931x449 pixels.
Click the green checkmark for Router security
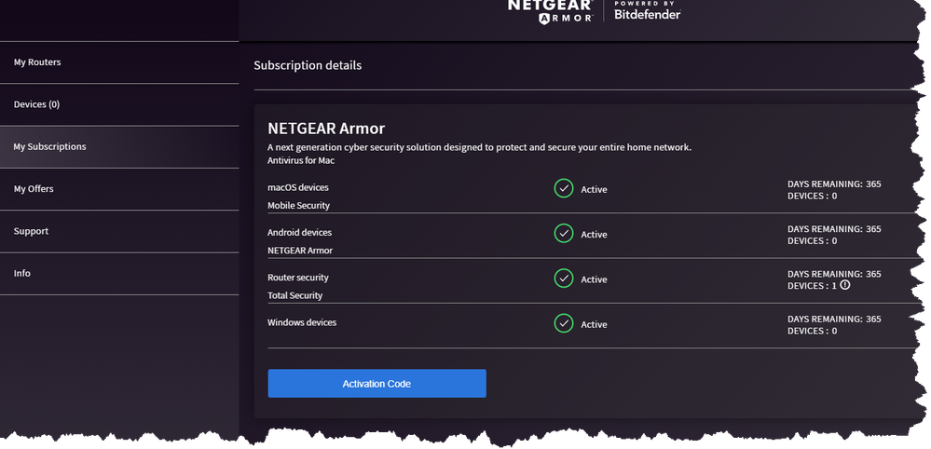(564, 279)
